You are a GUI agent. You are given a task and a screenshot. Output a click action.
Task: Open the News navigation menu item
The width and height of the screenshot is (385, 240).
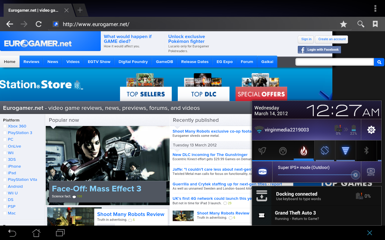(53, 62)
